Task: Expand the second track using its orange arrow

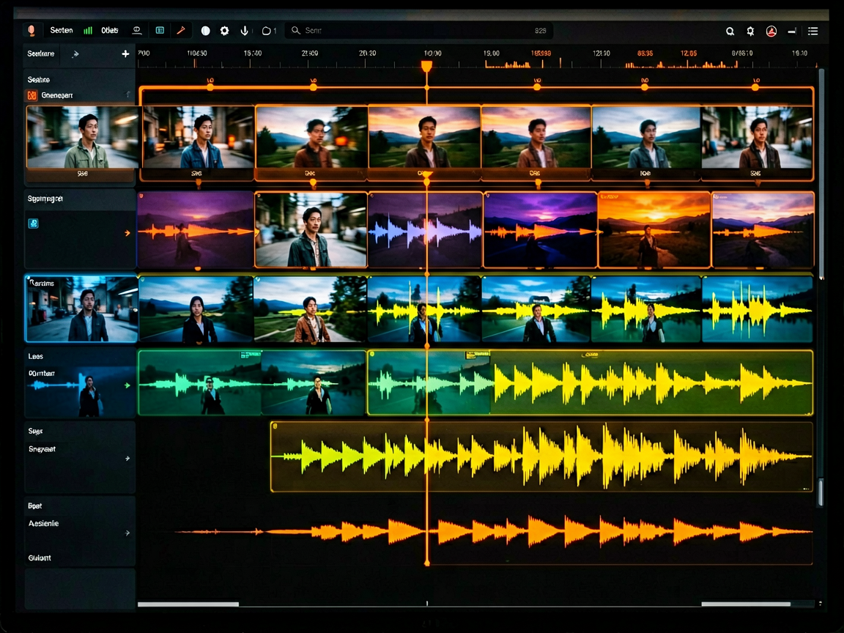Action: [127, 233]
